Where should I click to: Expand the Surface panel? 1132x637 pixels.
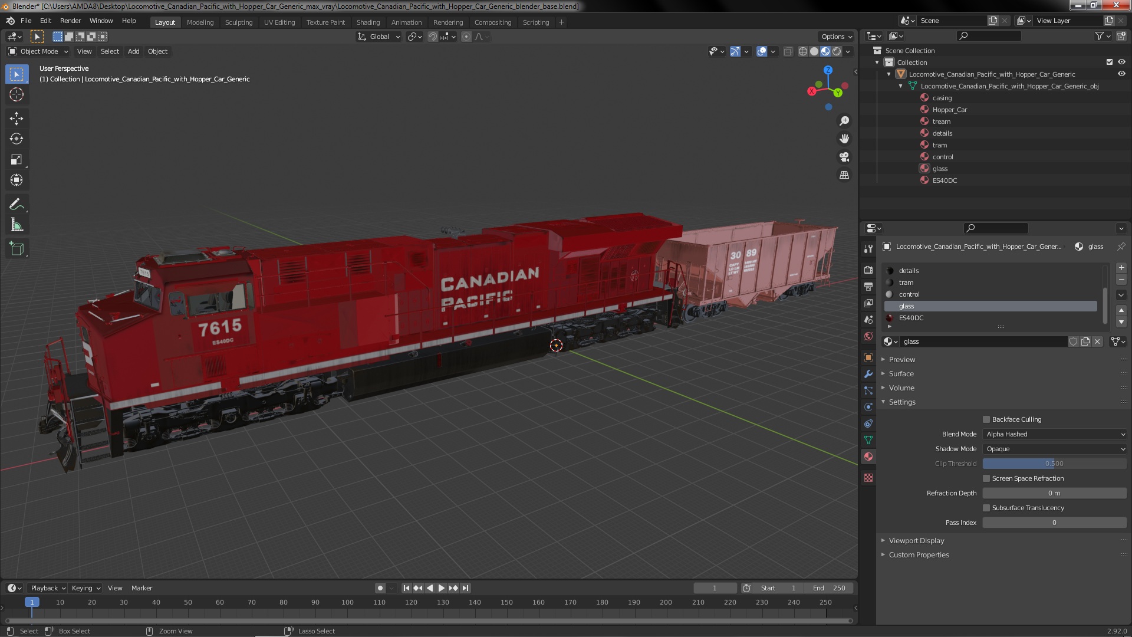click(x=901, y=373)
